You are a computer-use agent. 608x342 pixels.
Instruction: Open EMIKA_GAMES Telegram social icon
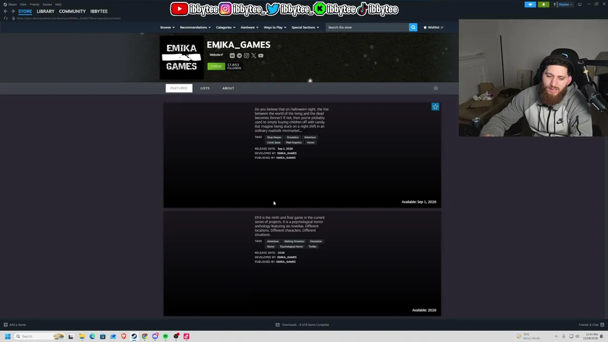click(239, 56)
